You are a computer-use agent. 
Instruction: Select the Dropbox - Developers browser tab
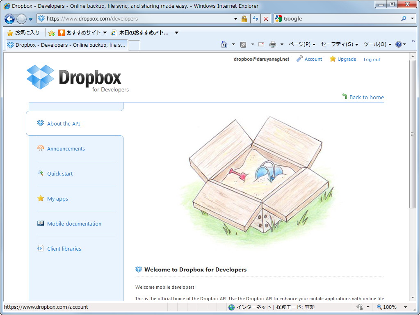coord(67,45)
